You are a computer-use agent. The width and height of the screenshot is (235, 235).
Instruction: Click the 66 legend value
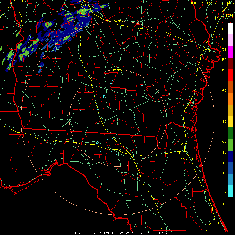[x=224, y=29]
